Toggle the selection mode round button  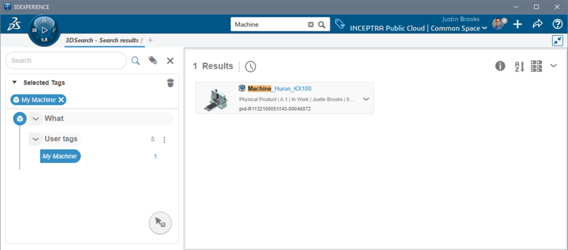tap(160, 223)
